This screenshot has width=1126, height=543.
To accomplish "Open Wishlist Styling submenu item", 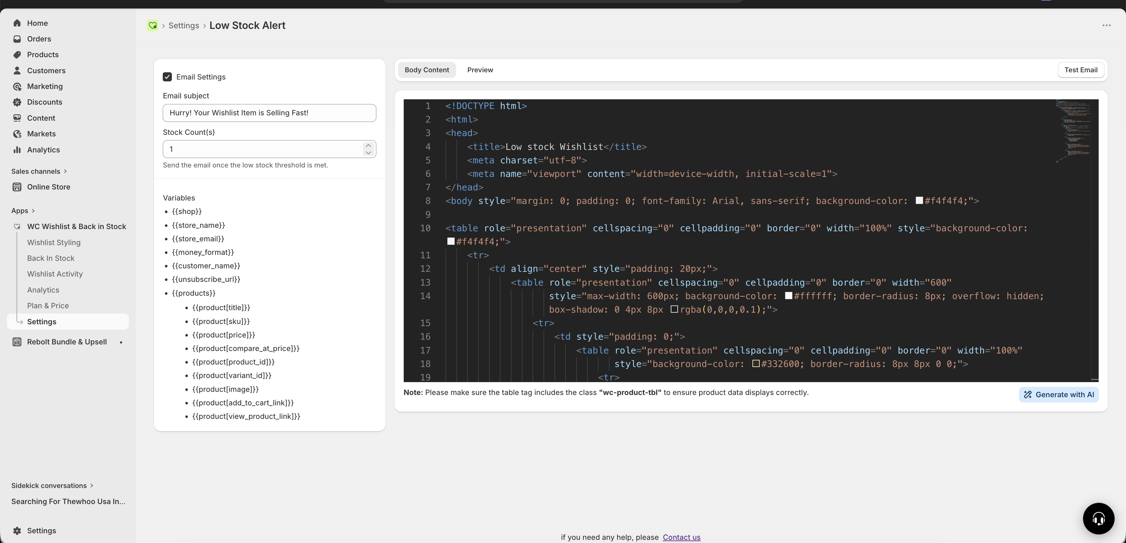I will 54,243.
